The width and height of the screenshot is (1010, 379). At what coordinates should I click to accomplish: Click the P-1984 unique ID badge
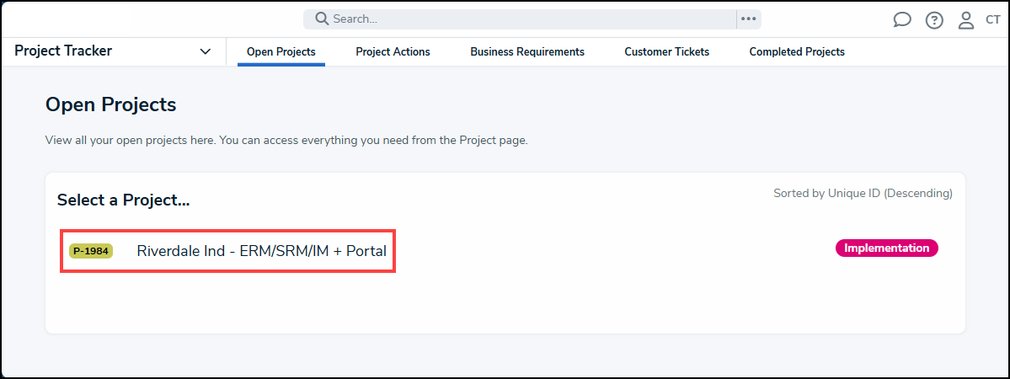point(91,251)
